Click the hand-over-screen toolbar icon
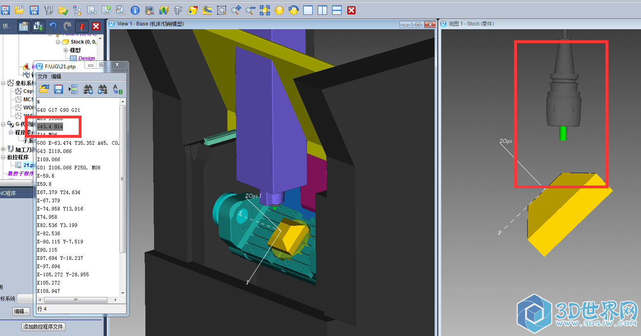This screenshot has width=641, height=336. 150,10
